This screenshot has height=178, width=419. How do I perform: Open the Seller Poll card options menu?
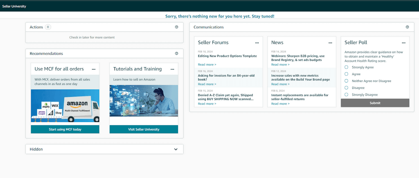(x=403, y=43)
